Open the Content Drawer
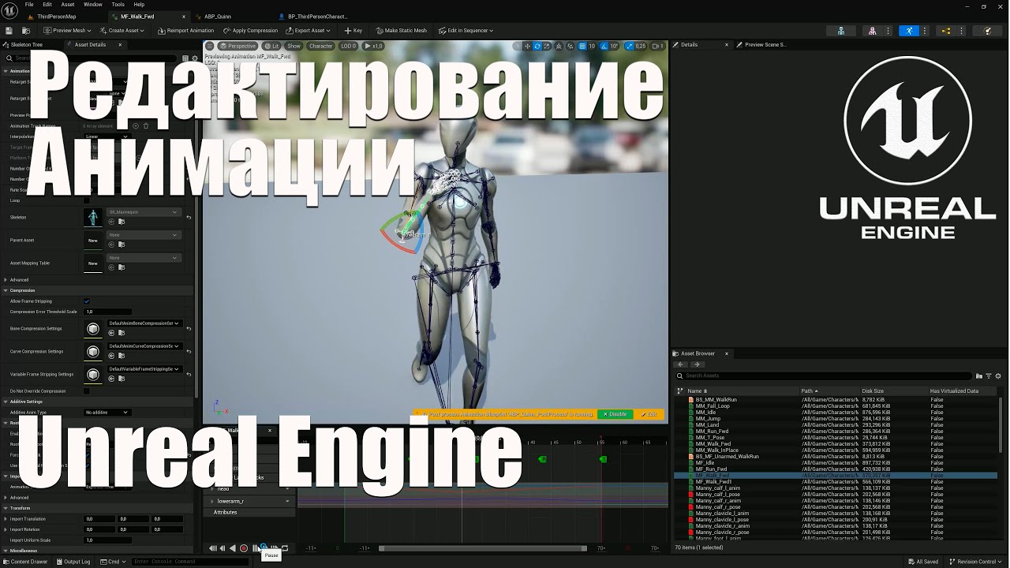Viewport: 1010px width, 568px height. pos(25,562)
